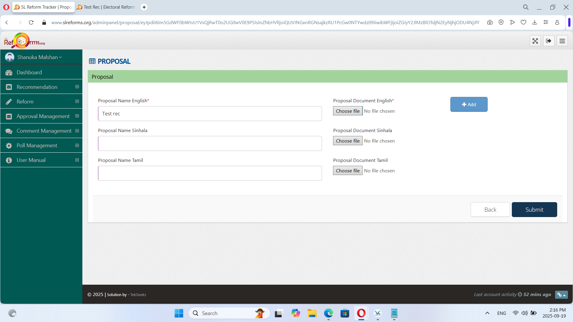Click the fullscreen expand icon in header

535,41
